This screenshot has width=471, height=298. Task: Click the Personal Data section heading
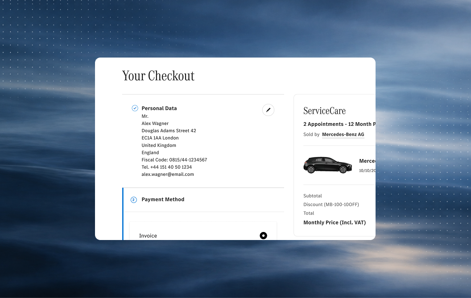pyautogui.click(x=159, y=108)
